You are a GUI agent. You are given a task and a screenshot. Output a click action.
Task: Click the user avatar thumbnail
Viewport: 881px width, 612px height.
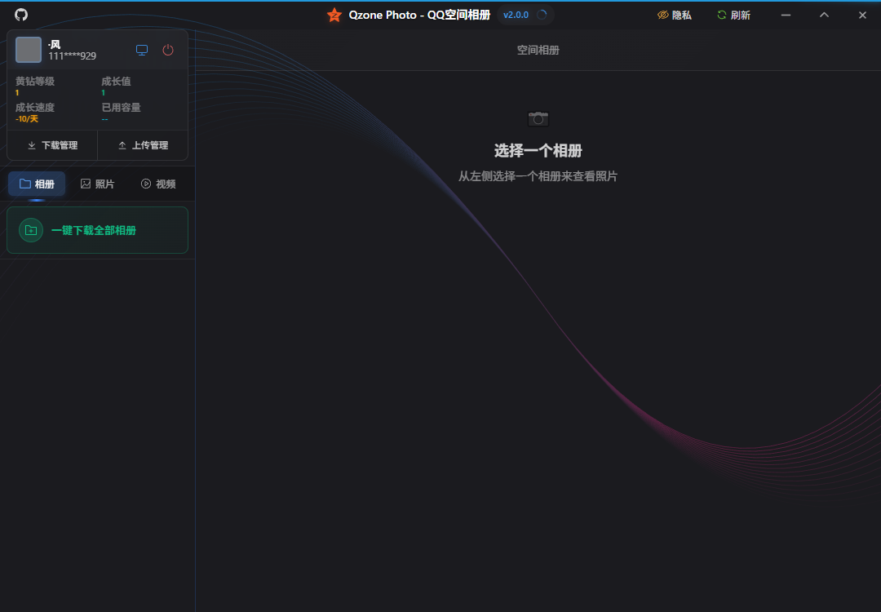pos(28,50)
